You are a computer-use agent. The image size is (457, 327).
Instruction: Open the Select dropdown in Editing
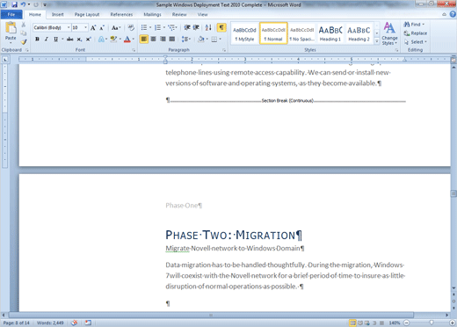pyautogui.click(x=416, y=42)
